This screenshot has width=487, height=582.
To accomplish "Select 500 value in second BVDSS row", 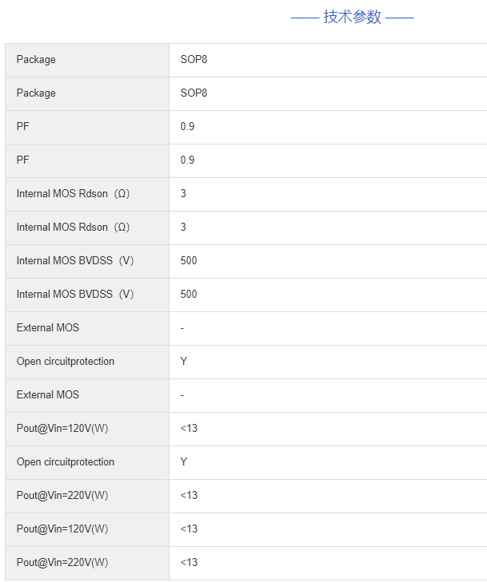I will [x=189, y=295].
